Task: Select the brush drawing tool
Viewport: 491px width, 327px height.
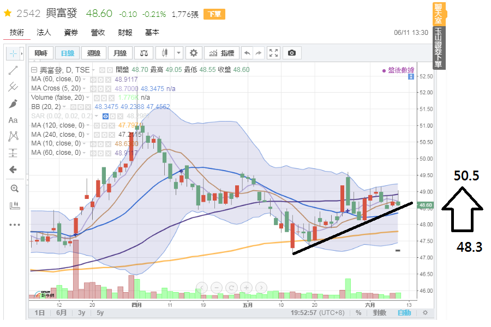Action: coord(13,104)
